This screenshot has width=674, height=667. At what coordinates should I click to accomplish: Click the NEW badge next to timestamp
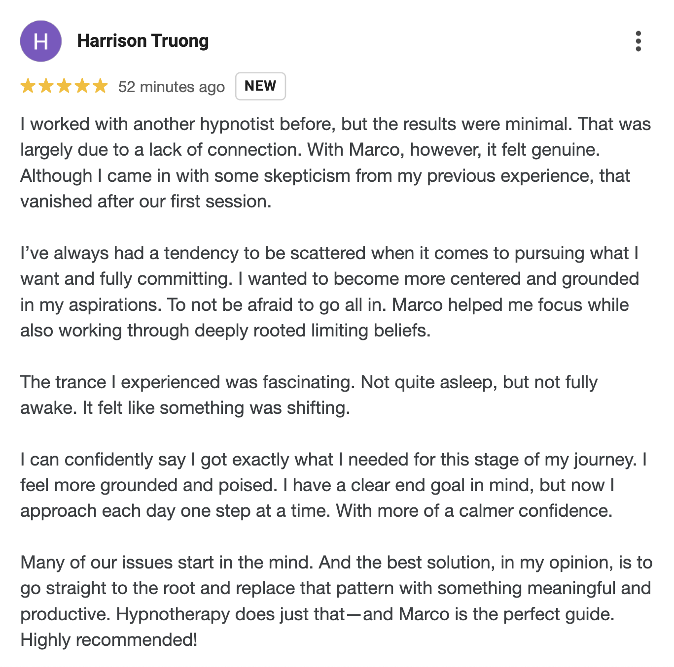(x=260, y=86)
